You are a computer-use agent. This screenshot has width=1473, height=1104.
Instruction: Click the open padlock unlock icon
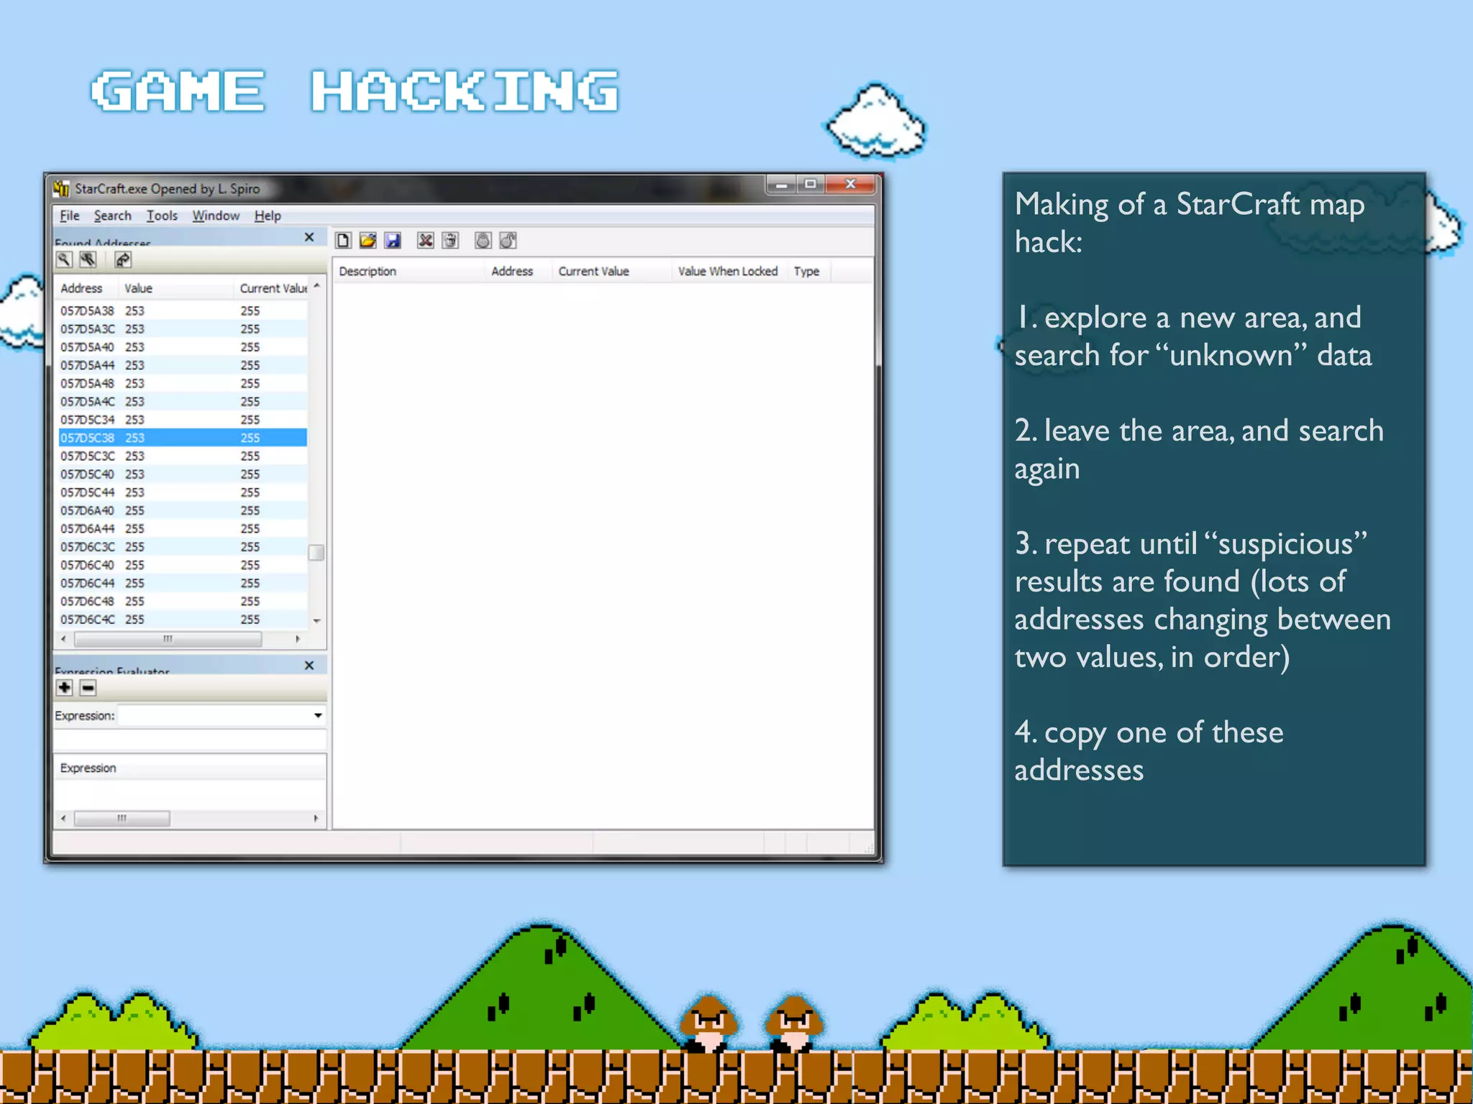coord(508,241)
